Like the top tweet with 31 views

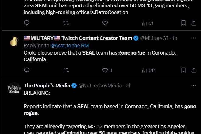[105, 23]
